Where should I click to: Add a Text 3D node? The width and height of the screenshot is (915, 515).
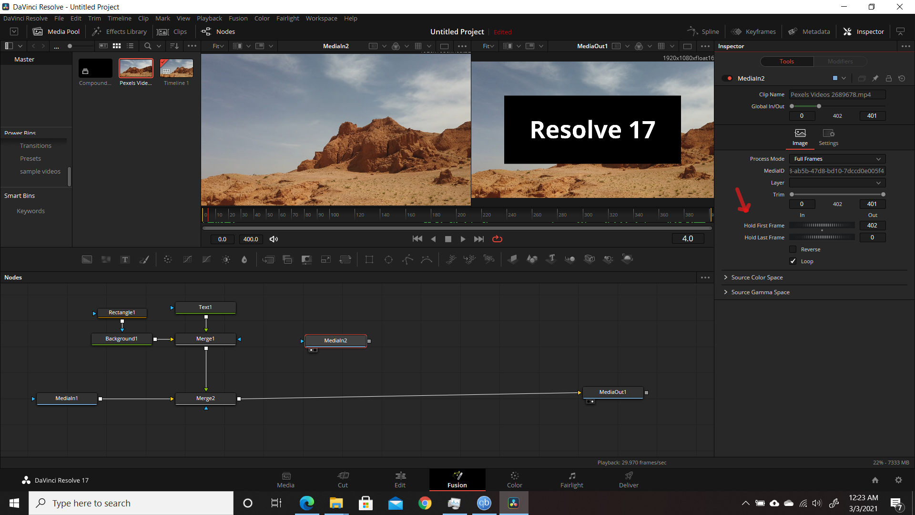(551, 259)
